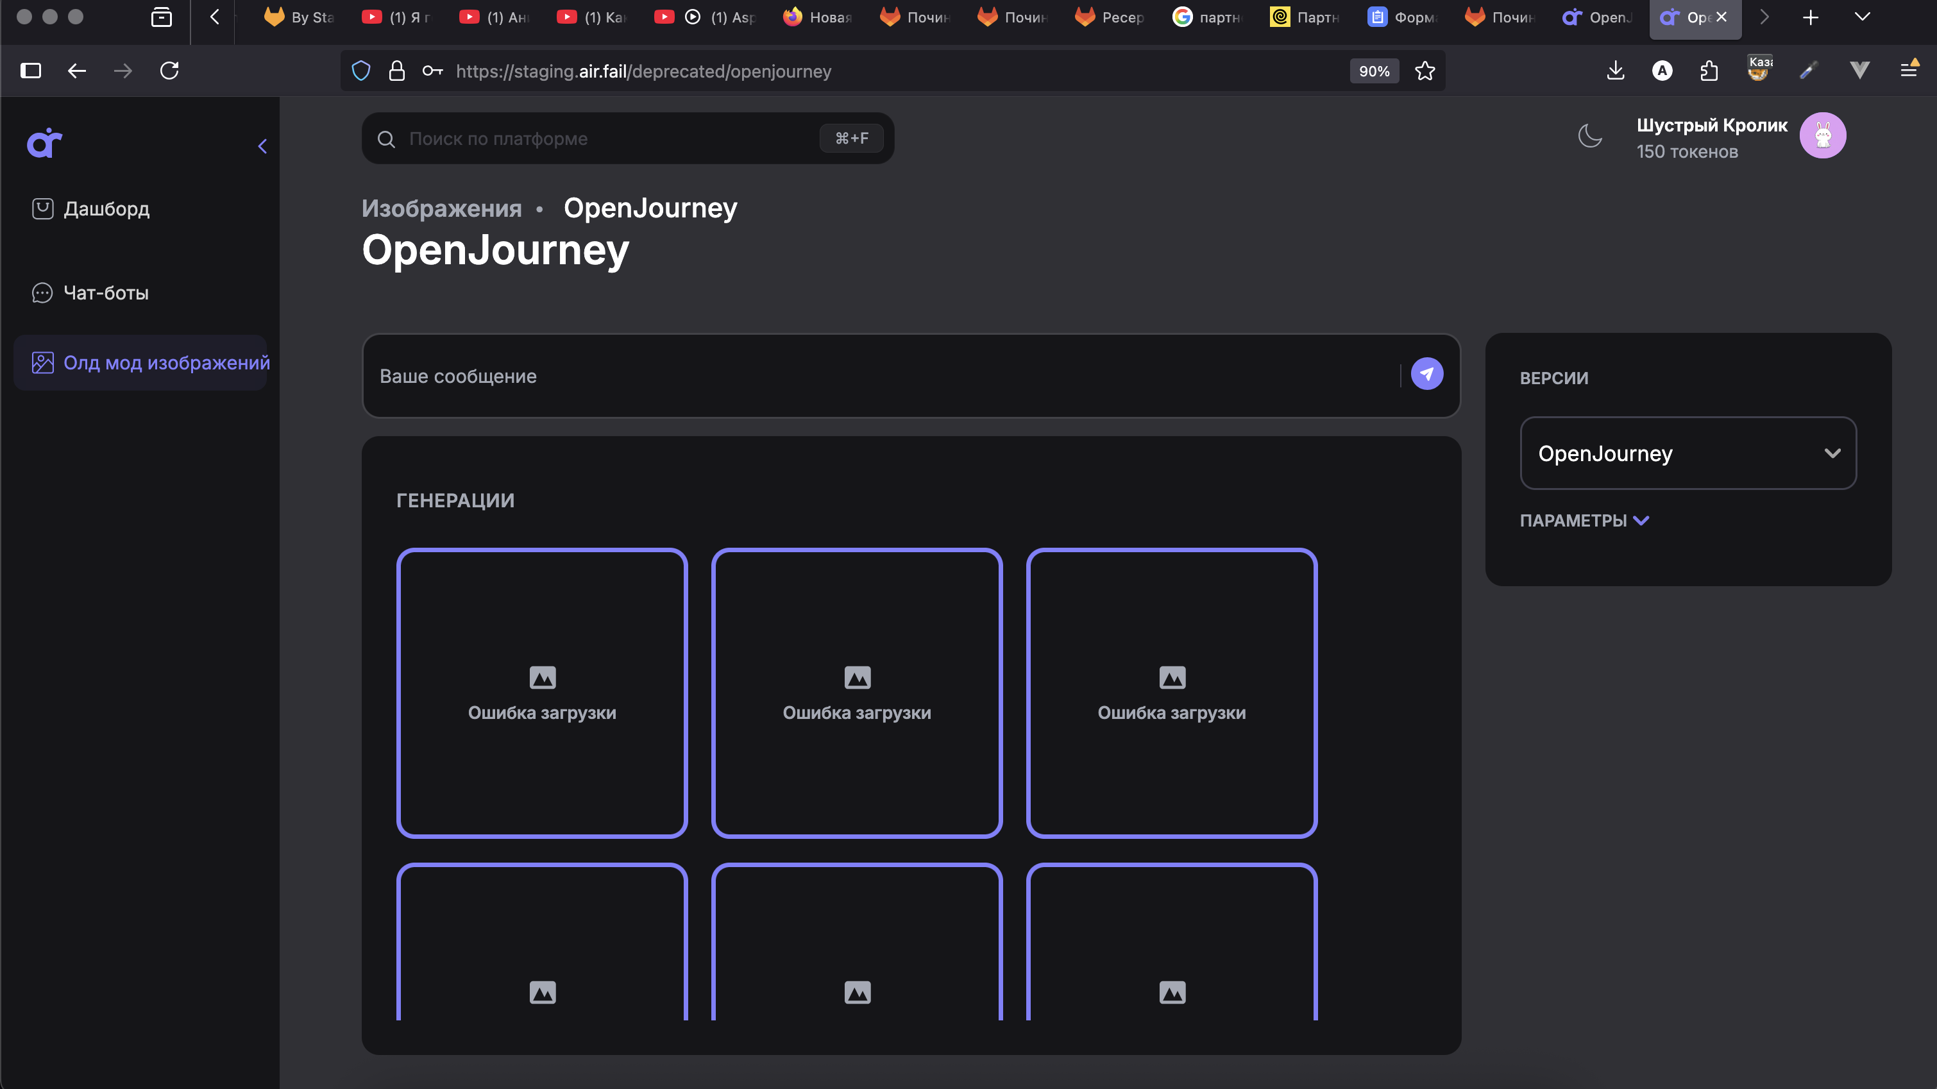Click the OpenJourney breadcrumb item
This screenshot has height=1089, width=1937.
pyautogui.click(x=650, y=208)
